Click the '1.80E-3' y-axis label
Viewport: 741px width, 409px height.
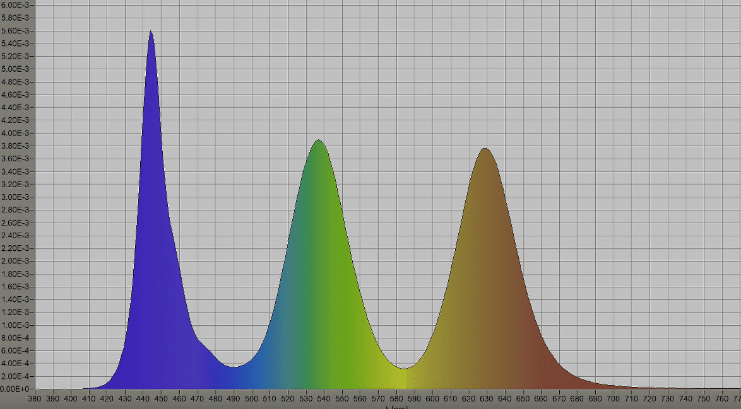click(15, 274)
